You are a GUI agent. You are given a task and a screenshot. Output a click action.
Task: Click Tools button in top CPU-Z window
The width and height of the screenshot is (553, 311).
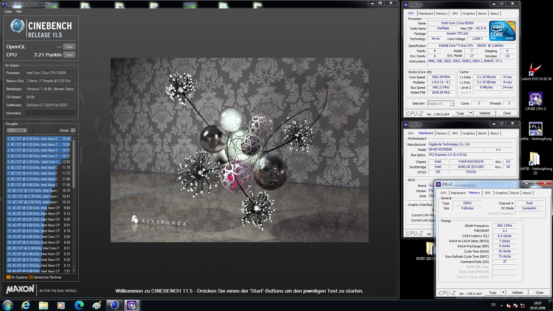pos(460,113)
